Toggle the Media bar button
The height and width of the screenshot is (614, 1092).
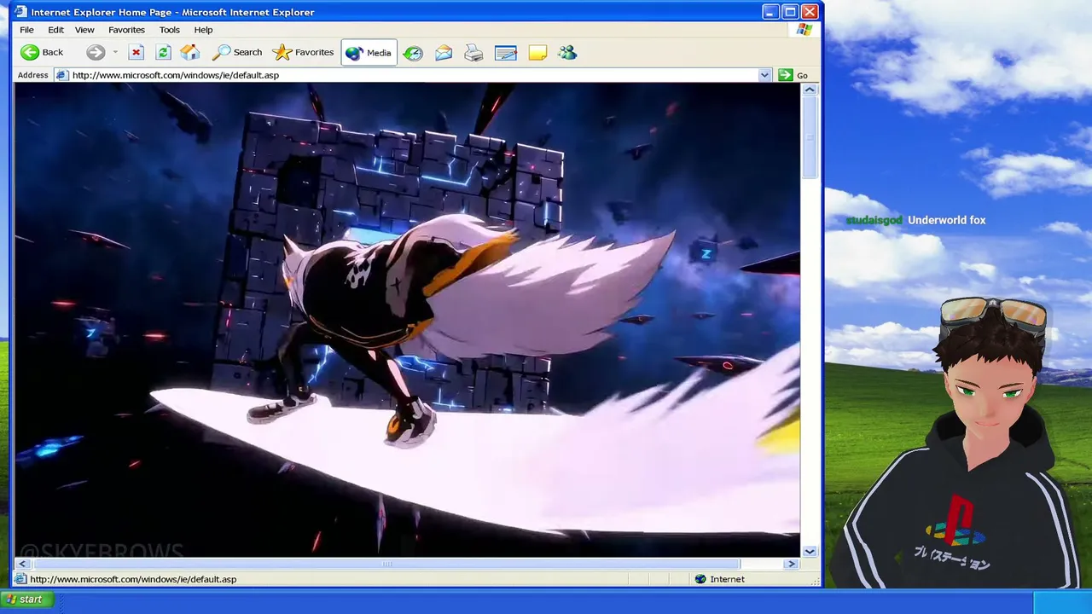(x=369, y=53)
